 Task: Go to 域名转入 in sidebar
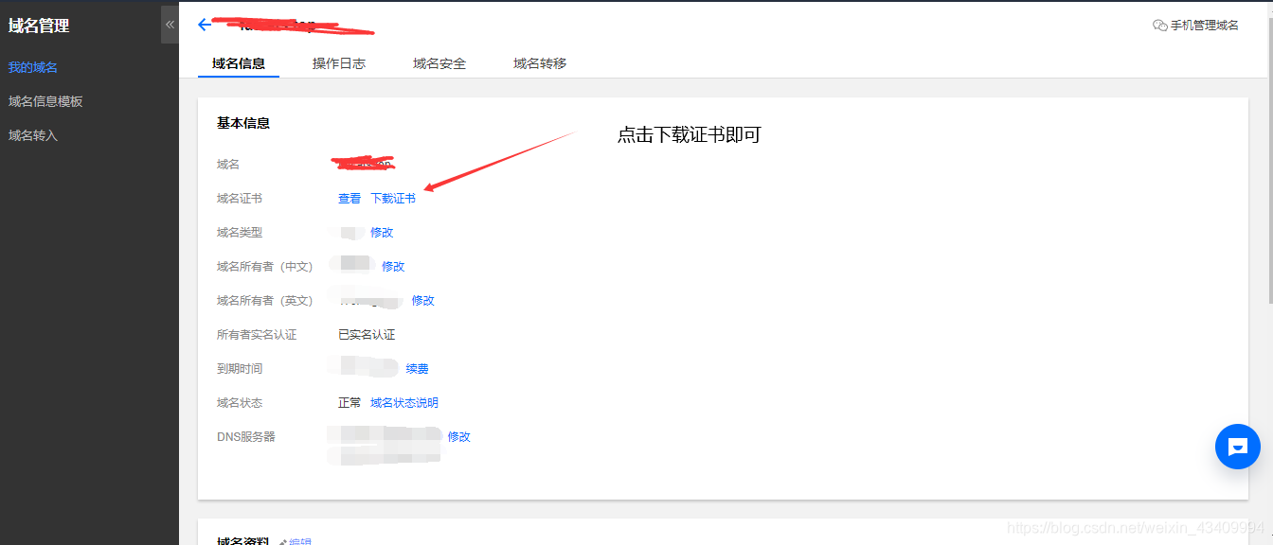33,135
